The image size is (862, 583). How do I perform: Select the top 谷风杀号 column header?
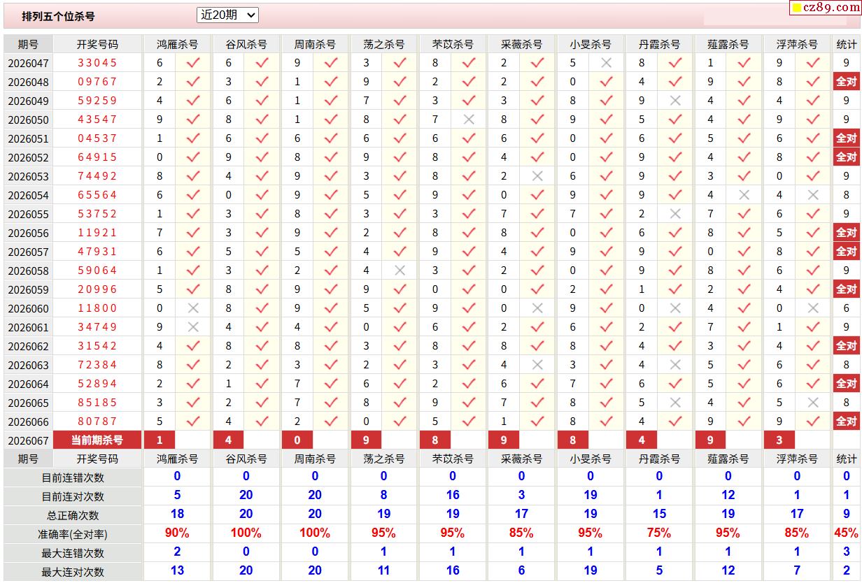point(246,44)
